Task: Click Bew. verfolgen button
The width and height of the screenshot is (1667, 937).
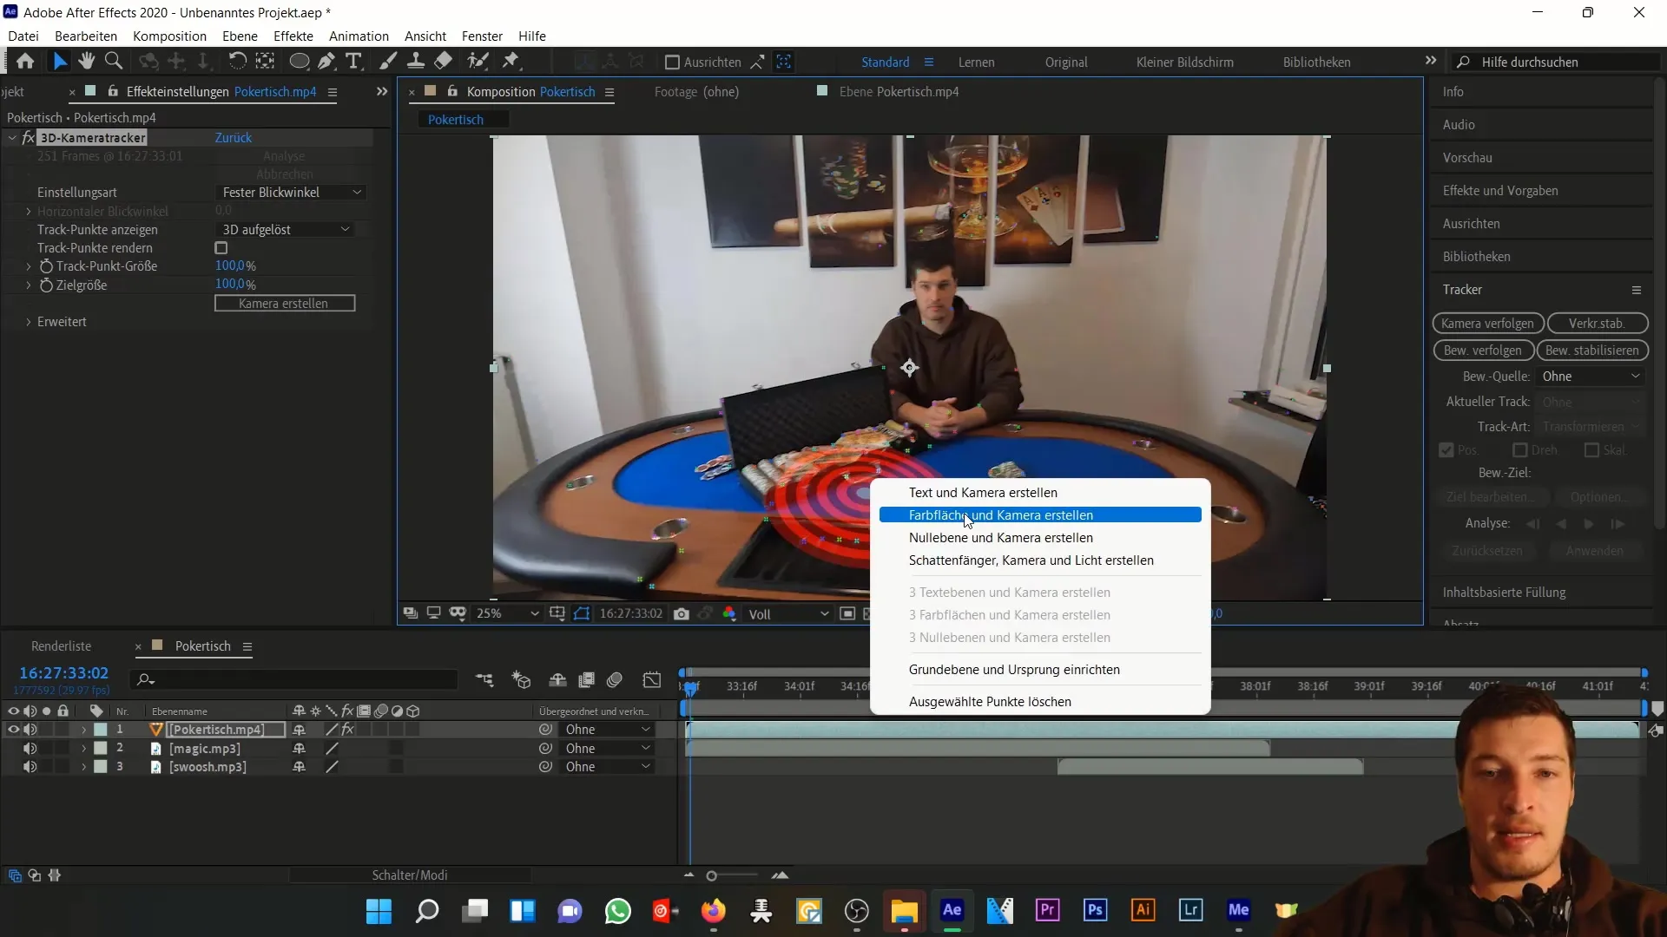Action: [1483, 351]
